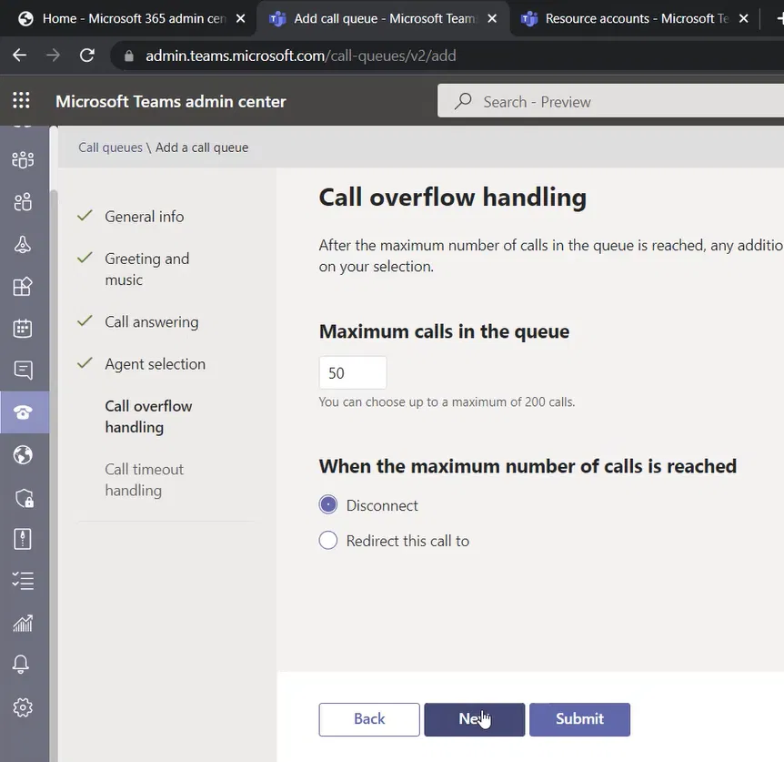Open the Teams section icon in sidebar
Image resolution: width=784 pixels, height=762 pixels.
(x=23, y=160)
